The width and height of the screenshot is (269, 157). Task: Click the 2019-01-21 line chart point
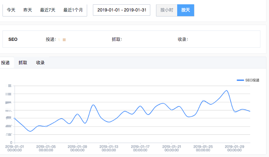[172, 110]
